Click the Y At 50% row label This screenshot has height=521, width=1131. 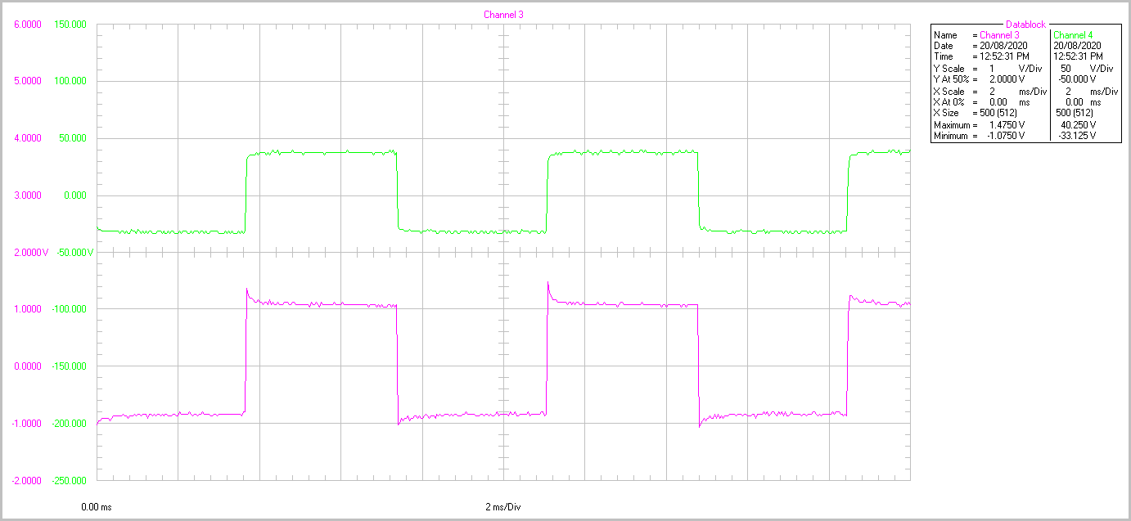953,79
